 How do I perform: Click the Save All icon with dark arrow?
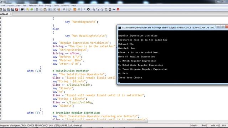coord(13,9)
